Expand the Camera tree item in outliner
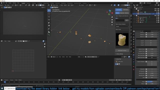 pyautogui.click(x=136, y=12)
